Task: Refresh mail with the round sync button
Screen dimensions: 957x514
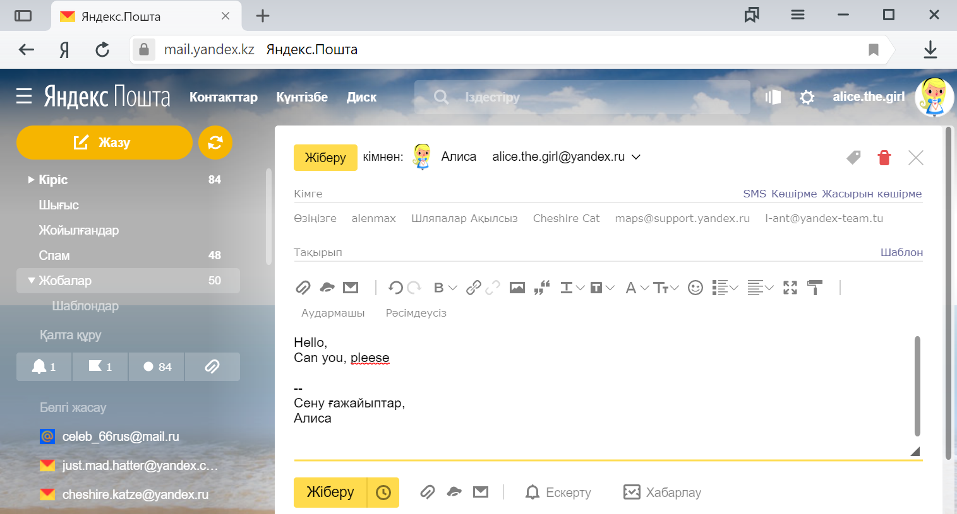Action: coord(215,143)
